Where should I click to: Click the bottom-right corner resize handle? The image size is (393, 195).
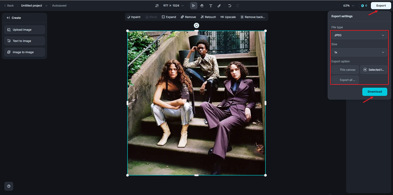(x=265, y=175)
